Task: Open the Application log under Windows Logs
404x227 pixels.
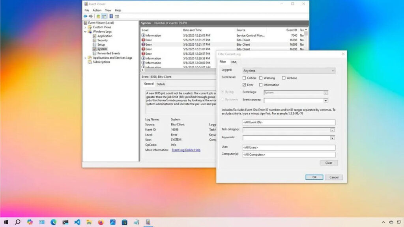Action: click(x=105, y=36)
